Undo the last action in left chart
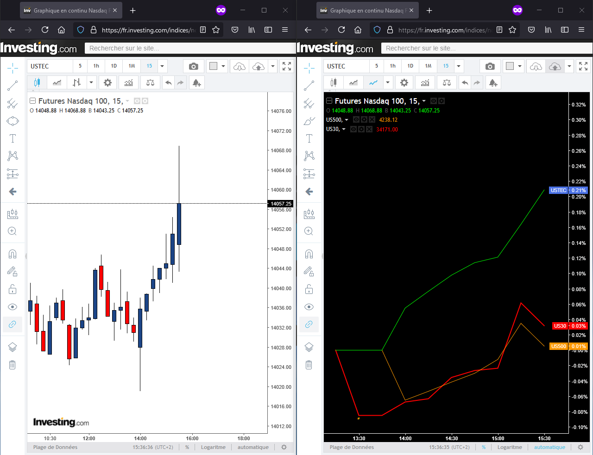This screenshot has height=455, width=593. tap(169, 83)
